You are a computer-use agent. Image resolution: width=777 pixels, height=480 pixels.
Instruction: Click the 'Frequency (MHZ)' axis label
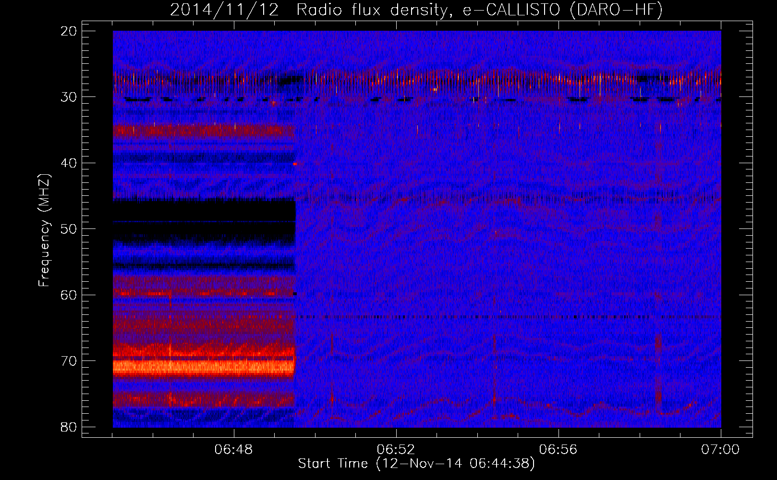pos(44,230)
